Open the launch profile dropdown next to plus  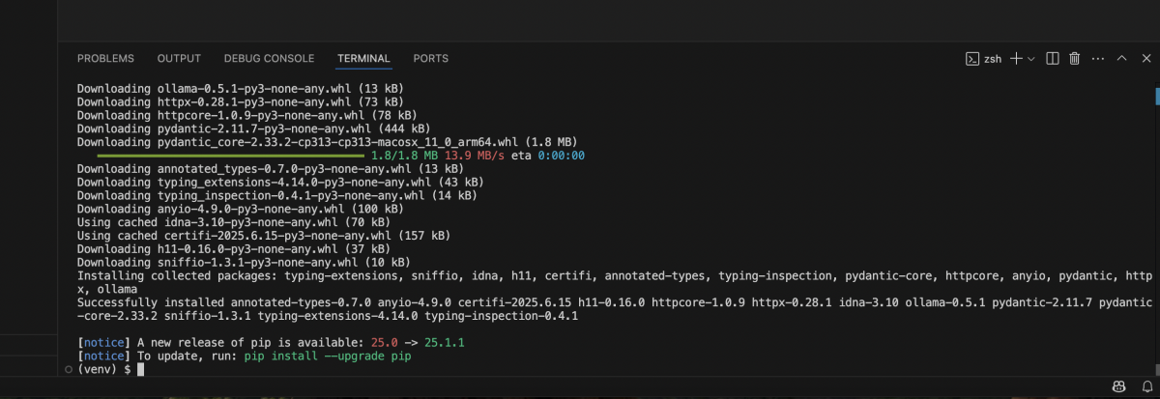pyautogui.click(x=1031, y=59)
